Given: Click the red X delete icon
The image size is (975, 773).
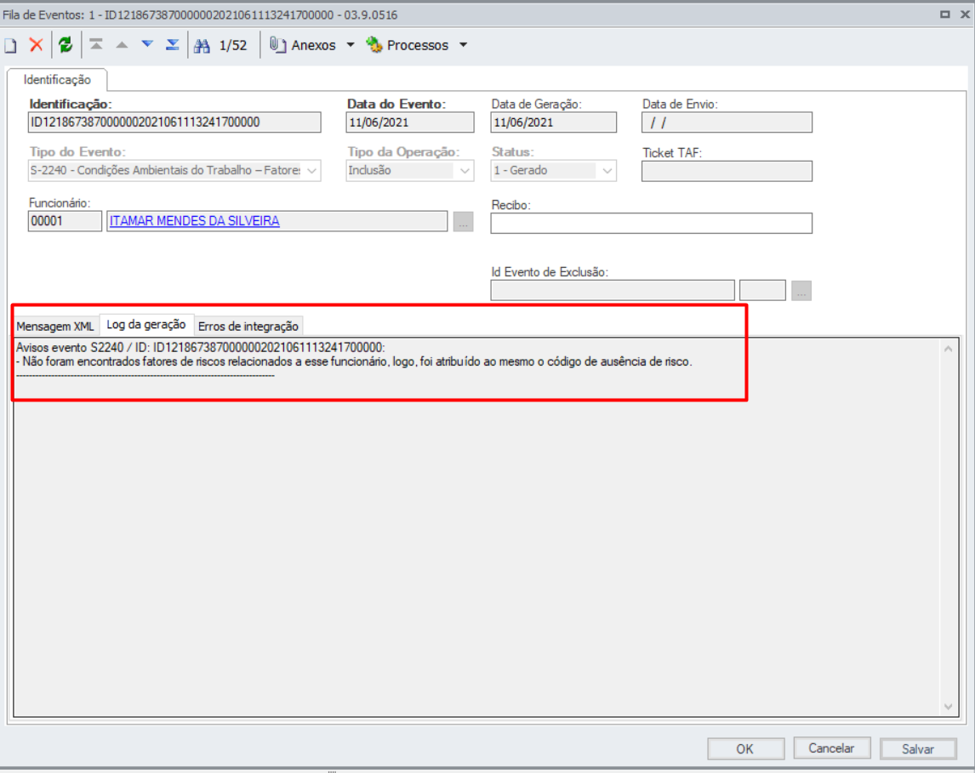Looking at the screenshot, I should (x=36, y=45).
